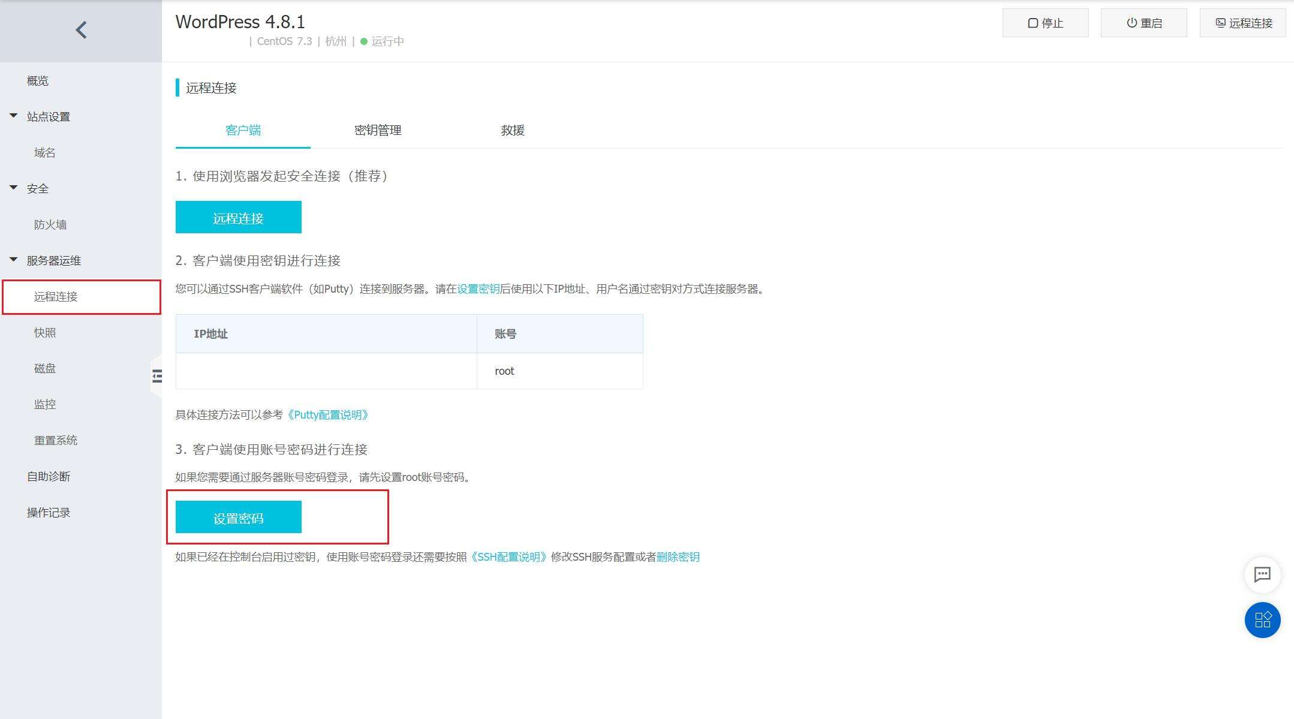
Task: Collapse the 站点设置 section arrow
Action: tap(13, 115)
